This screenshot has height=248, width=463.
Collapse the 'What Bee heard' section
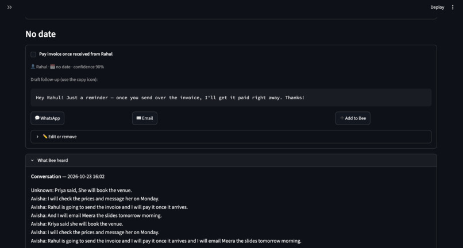tap(231, 160)
